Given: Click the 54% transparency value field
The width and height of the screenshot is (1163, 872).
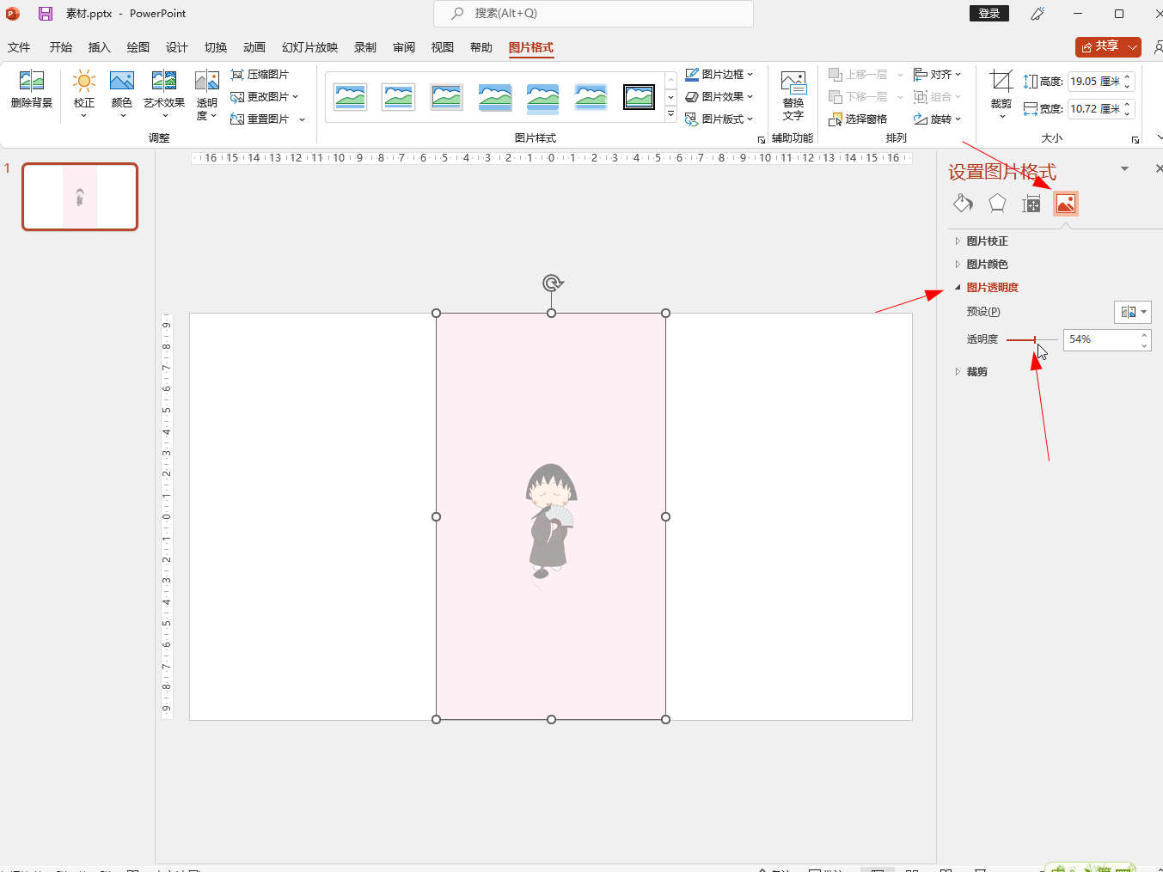Looking at the screenshot, I should 1100,339.
